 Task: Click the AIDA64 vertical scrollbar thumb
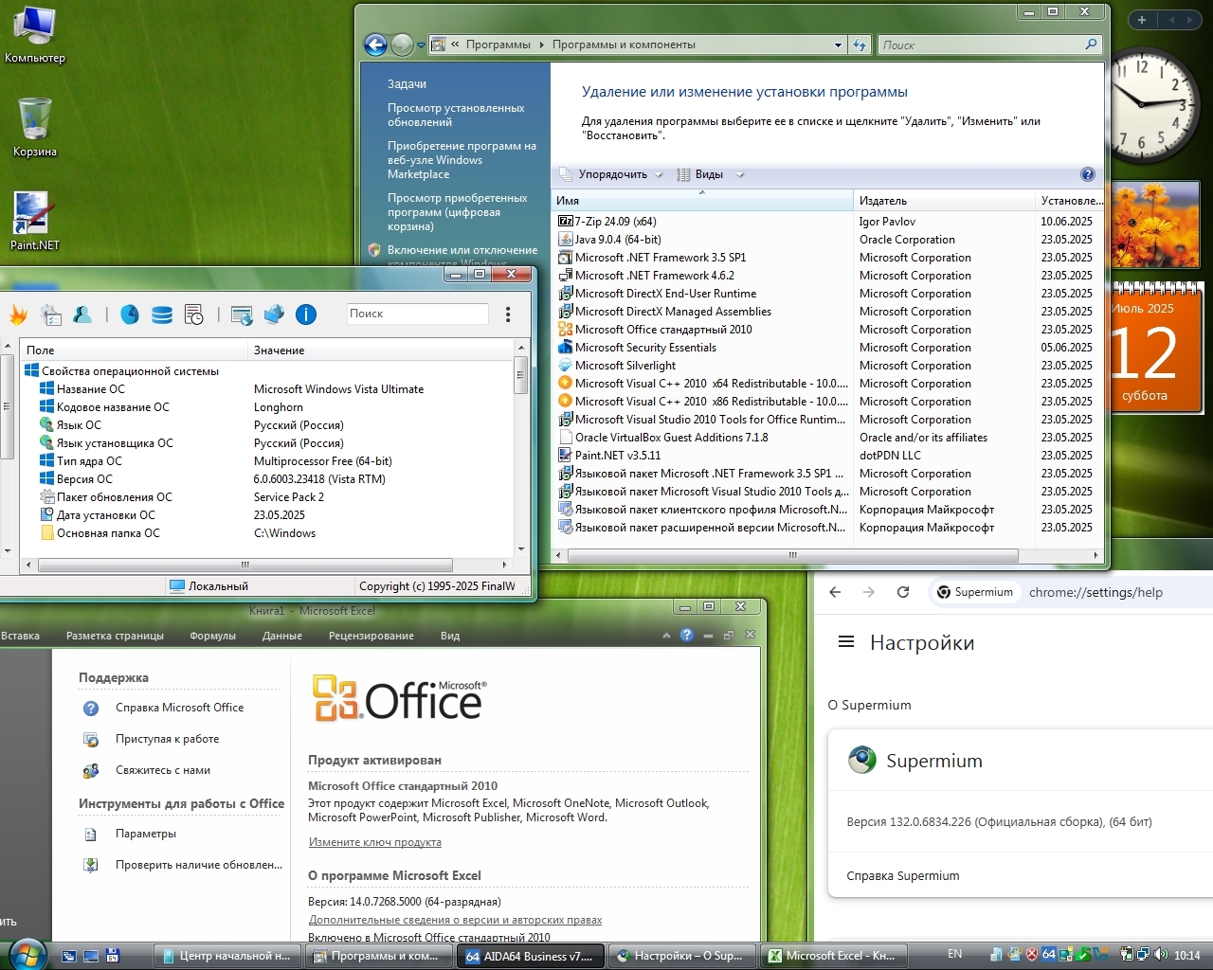[520, 376]
